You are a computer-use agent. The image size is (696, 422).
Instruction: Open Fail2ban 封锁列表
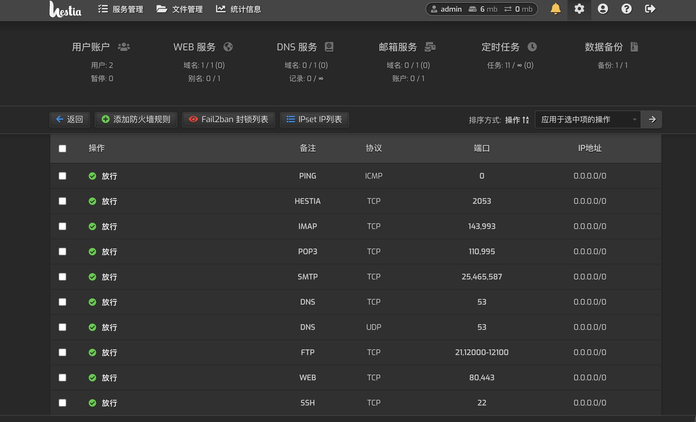click(228, 120)
